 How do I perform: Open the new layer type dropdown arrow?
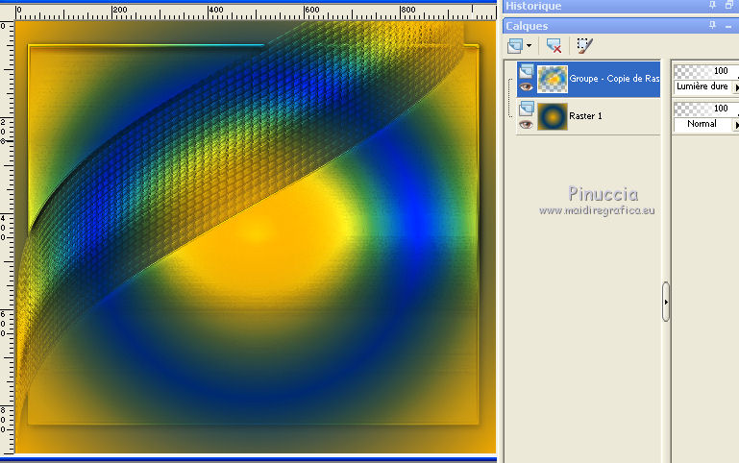coord(529,46)
